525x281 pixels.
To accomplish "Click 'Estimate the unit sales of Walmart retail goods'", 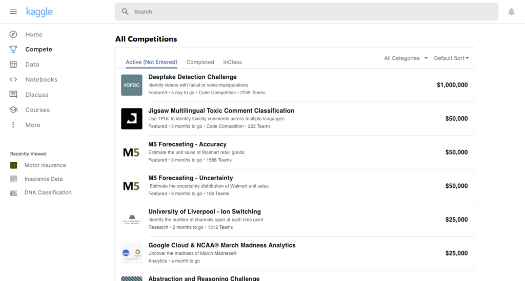I will pos(196,153).
